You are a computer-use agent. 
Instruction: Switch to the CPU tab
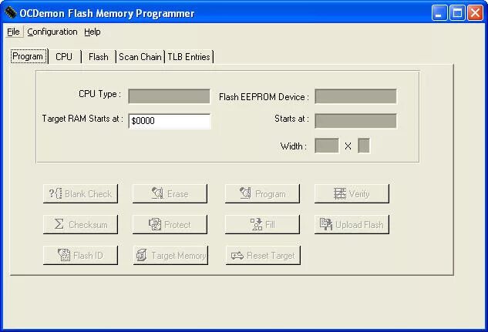tap(64, 57)
